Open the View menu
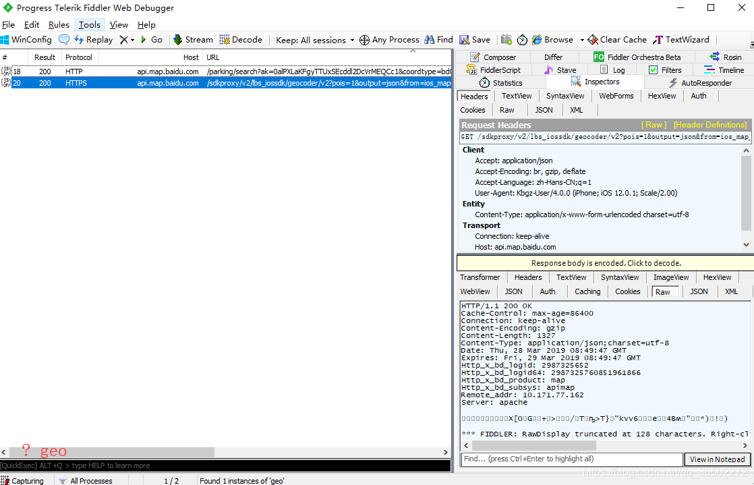Image resolution: width=754 pixels, height=485 pixels. [x=119, y=24]
